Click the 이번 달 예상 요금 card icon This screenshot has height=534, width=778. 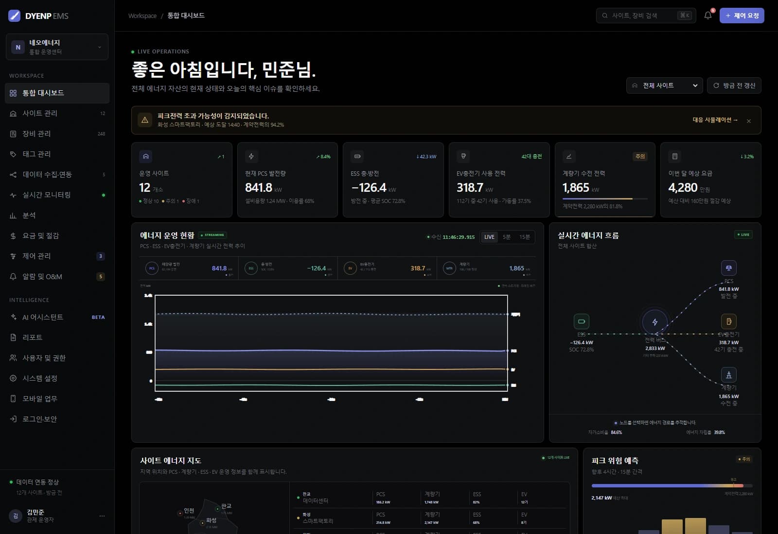point(675,156)
